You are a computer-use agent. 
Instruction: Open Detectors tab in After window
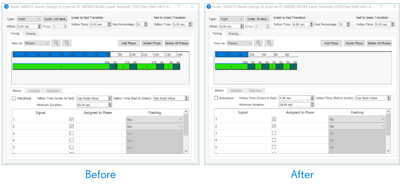coord(255,90)
